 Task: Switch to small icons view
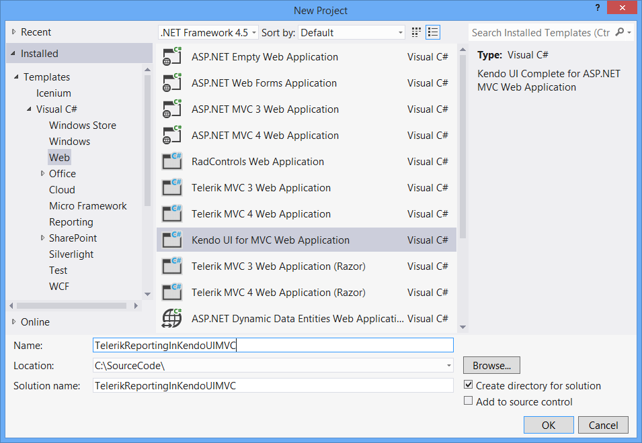point(416,32)
